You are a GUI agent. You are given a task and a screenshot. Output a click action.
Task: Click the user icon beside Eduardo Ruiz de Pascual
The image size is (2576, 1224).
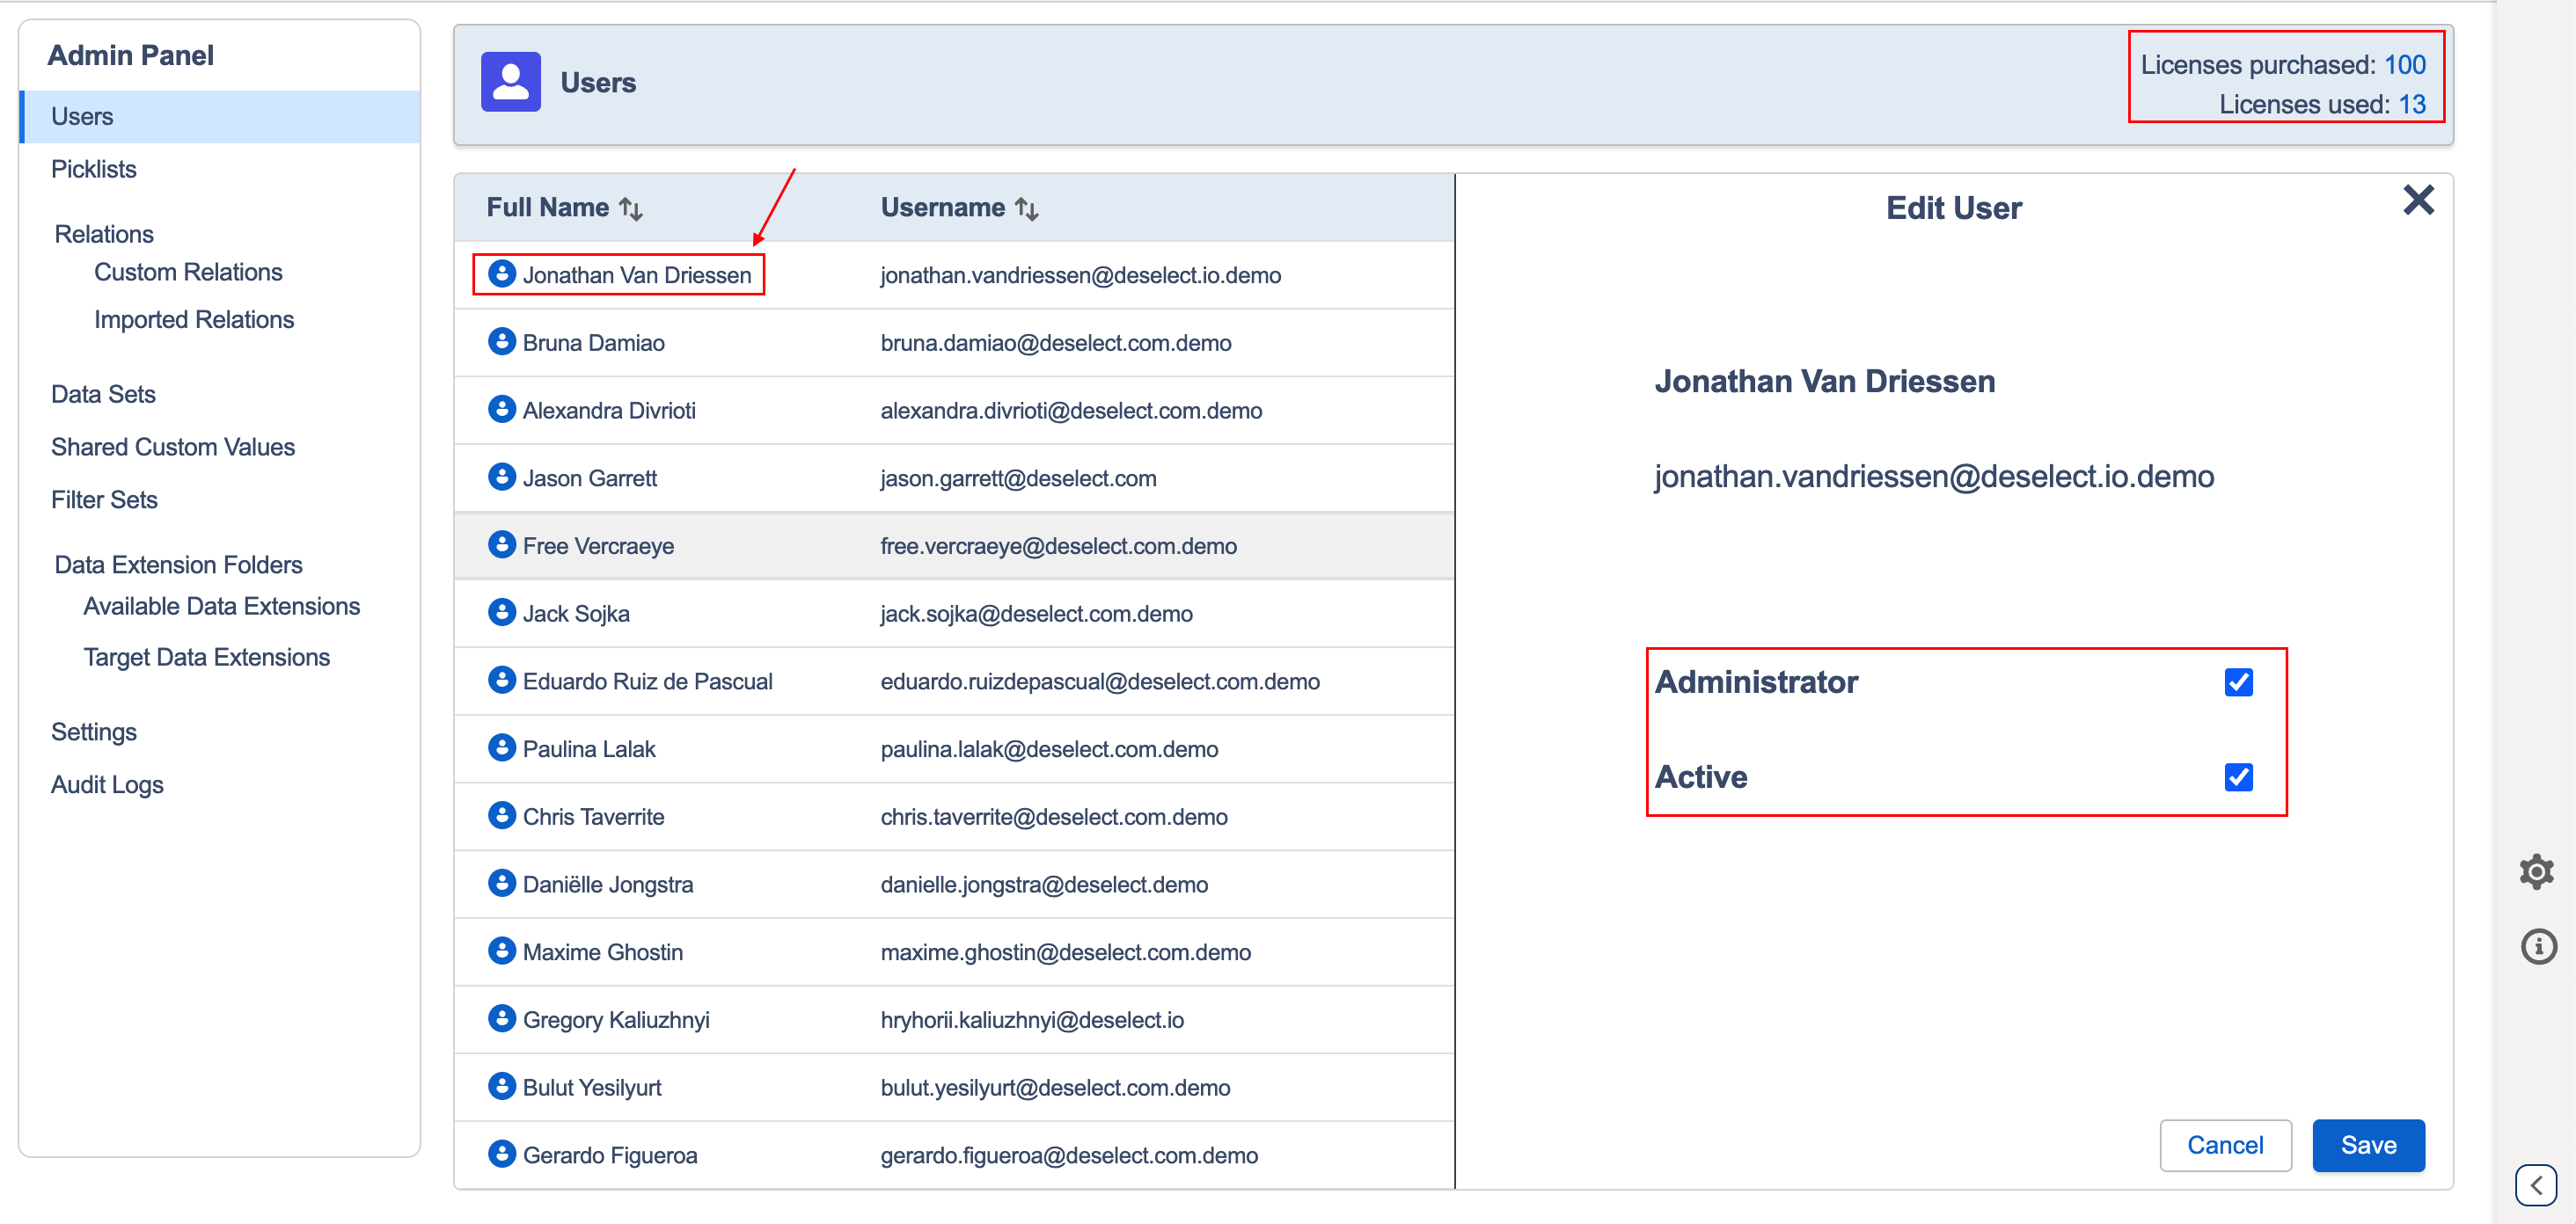(501, 680)
